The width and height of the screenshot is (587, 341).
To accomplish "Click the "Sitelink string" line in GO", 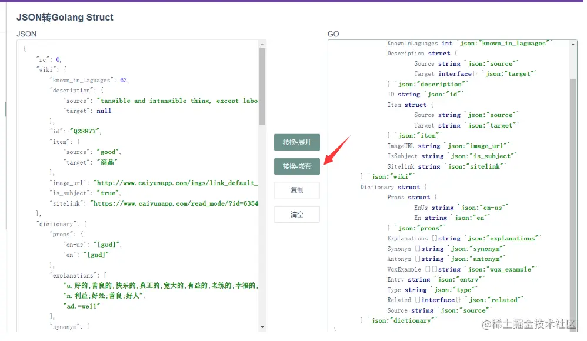I will pyautogui.click(x=446, y=166).
